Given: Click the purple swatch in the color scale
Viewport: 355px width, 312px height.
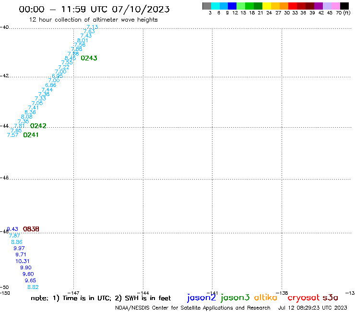Looking at the screenshot, I should (319, 6).
